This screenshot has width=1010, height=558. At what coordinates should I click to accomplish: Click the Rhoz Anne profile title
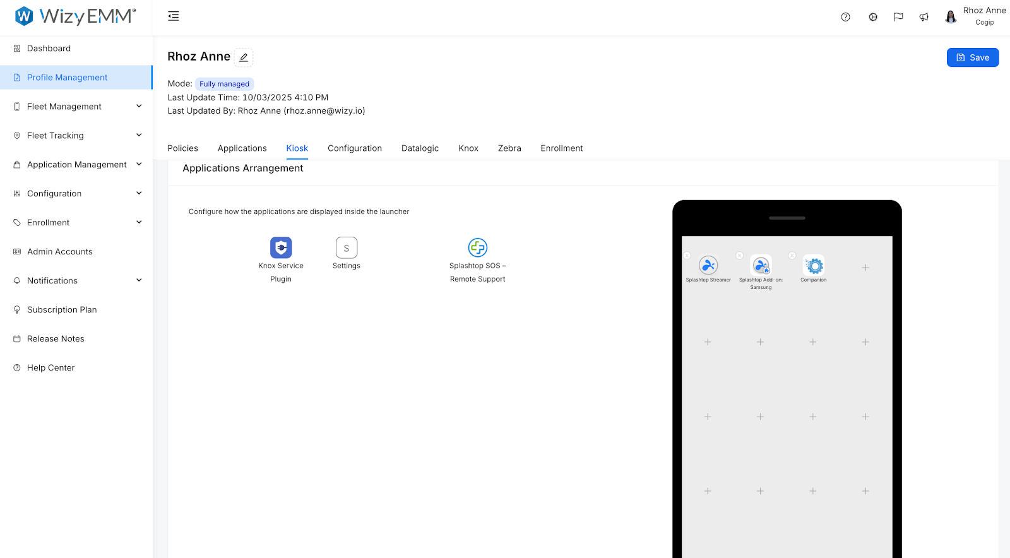tap(199, 57)
